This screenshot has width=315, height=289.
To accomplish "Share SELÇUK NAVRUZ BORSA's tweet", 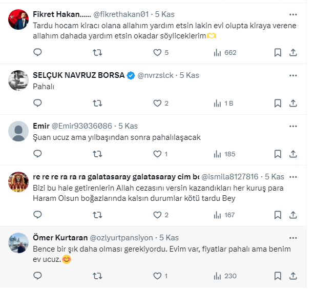I will [x=293, y=103].
